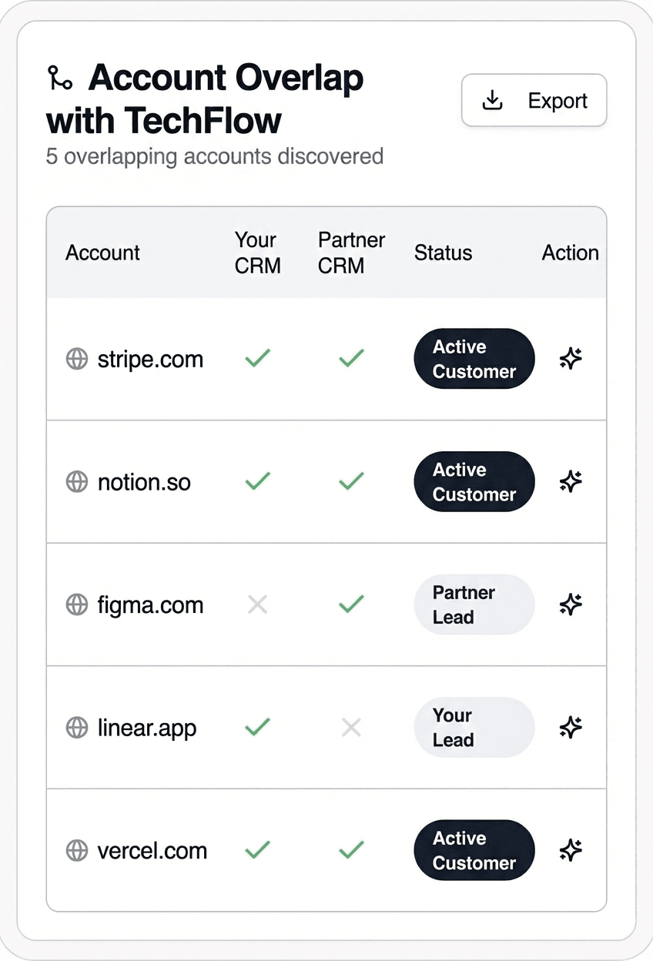The height and width of the screenshot is (961, 653).
Task: Open the linear.app account row
Action: tap(146, 728)
